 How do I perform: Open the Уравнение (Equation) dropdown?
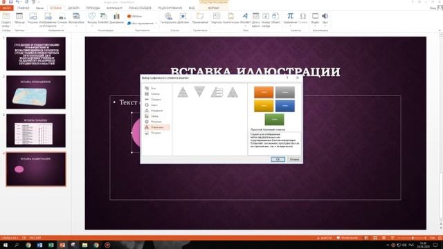(x=290, y=26)
